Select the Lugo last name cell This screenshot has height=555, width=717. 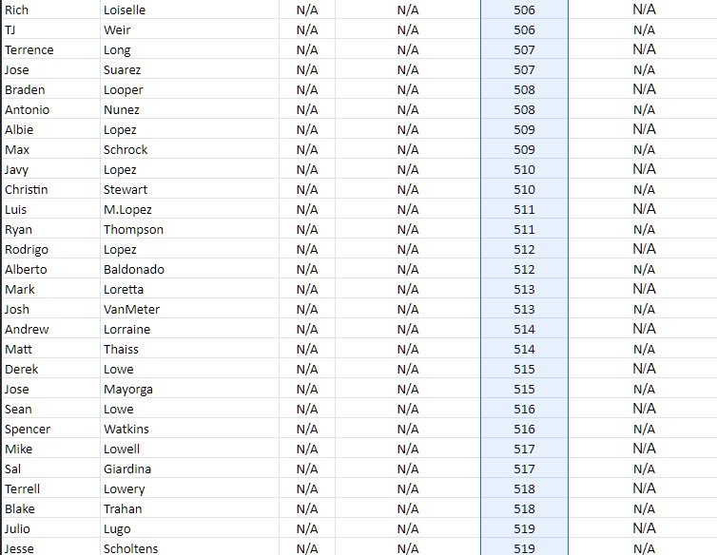point(189,528)
